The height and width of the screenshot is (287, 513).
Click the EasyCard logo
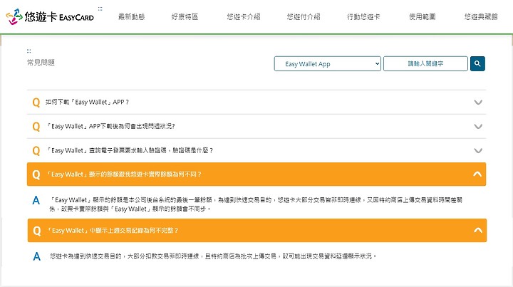click(50, 16)
